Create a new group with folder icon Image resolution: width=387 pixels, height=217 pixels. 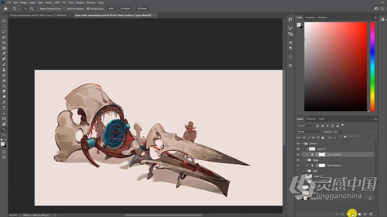(x=359, y=214)
